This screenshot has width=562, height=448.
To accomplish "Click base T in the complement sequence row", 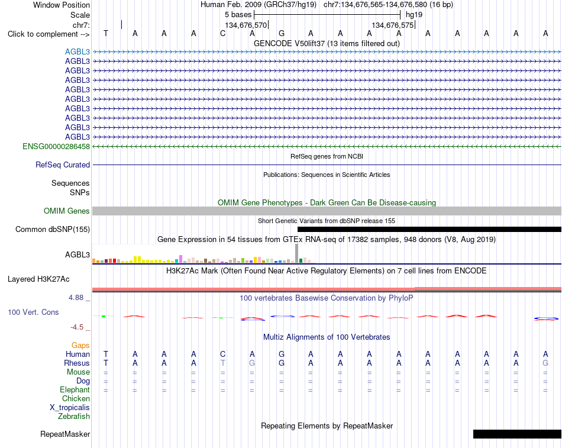I will tap(106, 33).
